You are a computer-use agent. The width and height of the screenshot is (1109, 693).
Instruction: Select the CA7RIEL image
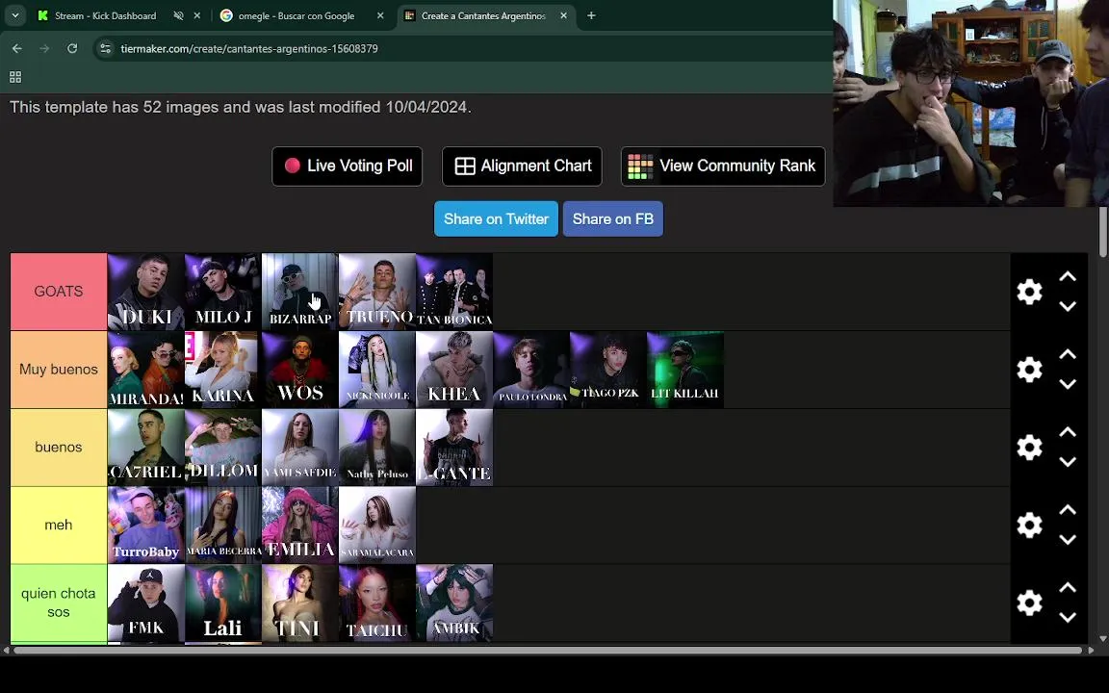click(x=145, y=447)
